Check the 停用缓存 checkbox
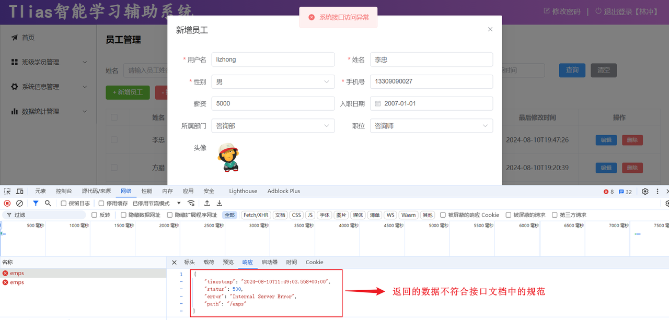Screen dimensions: 669x320 coord(101,204)
